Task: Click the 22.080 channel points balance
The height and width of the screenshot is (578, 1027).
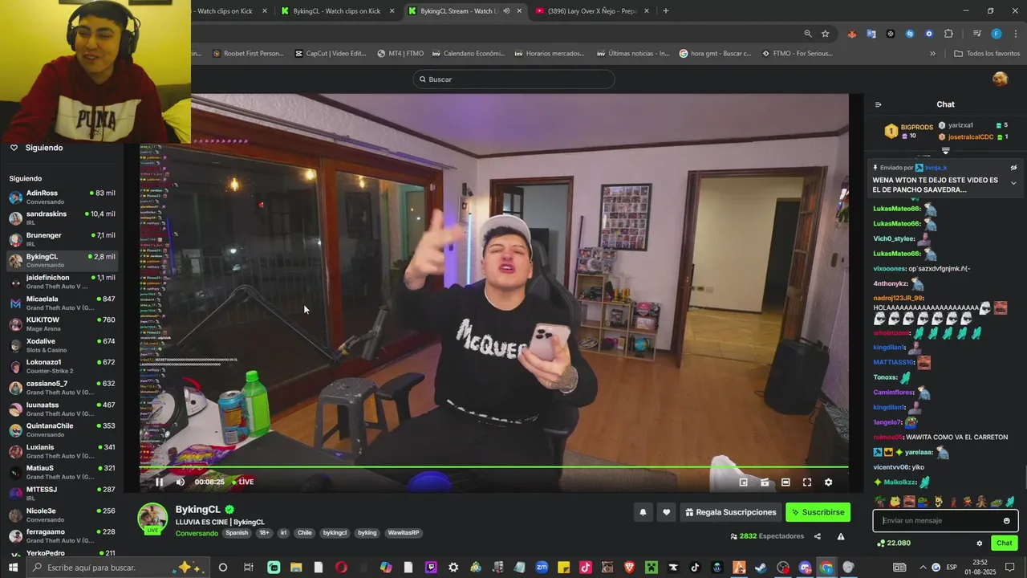Action: [x=894, y=543]
